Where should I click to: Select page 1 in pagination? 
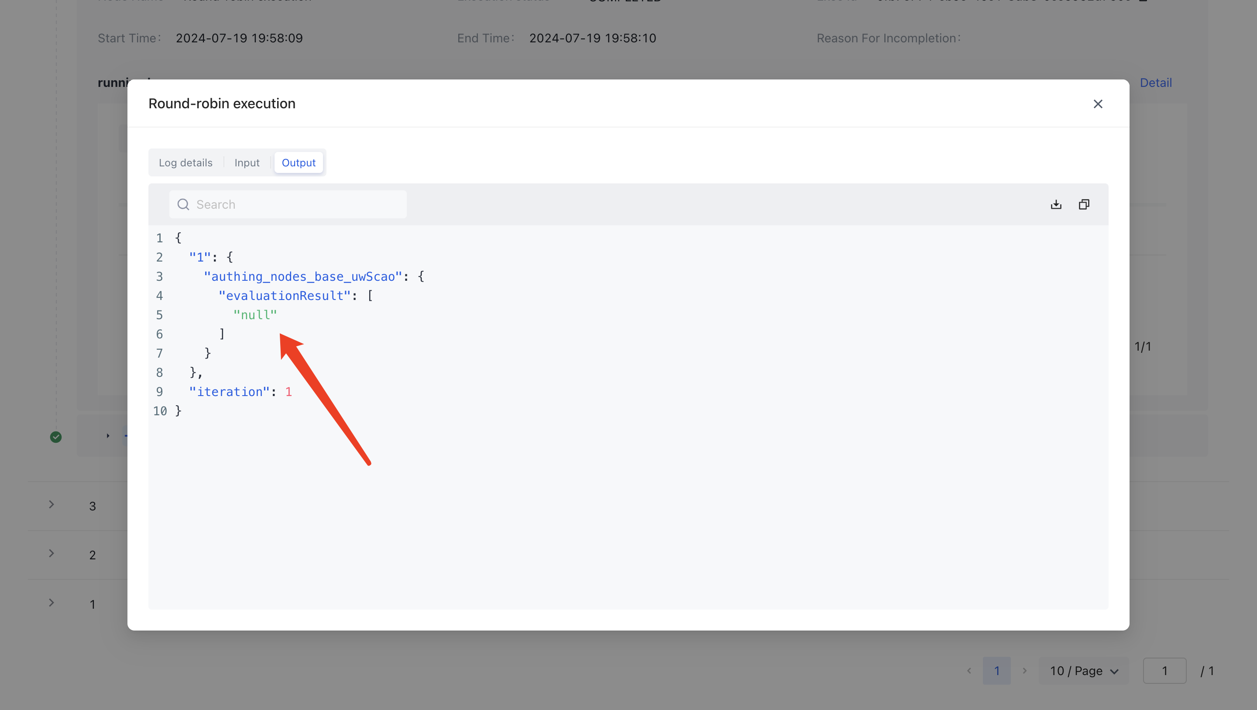996,671
